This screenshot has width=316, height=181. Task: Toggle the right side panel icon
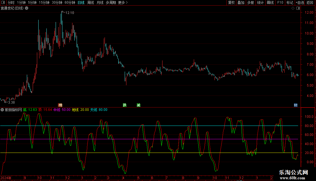tap(298, 8)
